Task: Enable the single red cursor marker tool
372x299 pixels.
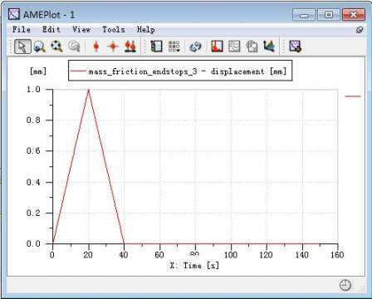Action: click(x=96, y=47)
